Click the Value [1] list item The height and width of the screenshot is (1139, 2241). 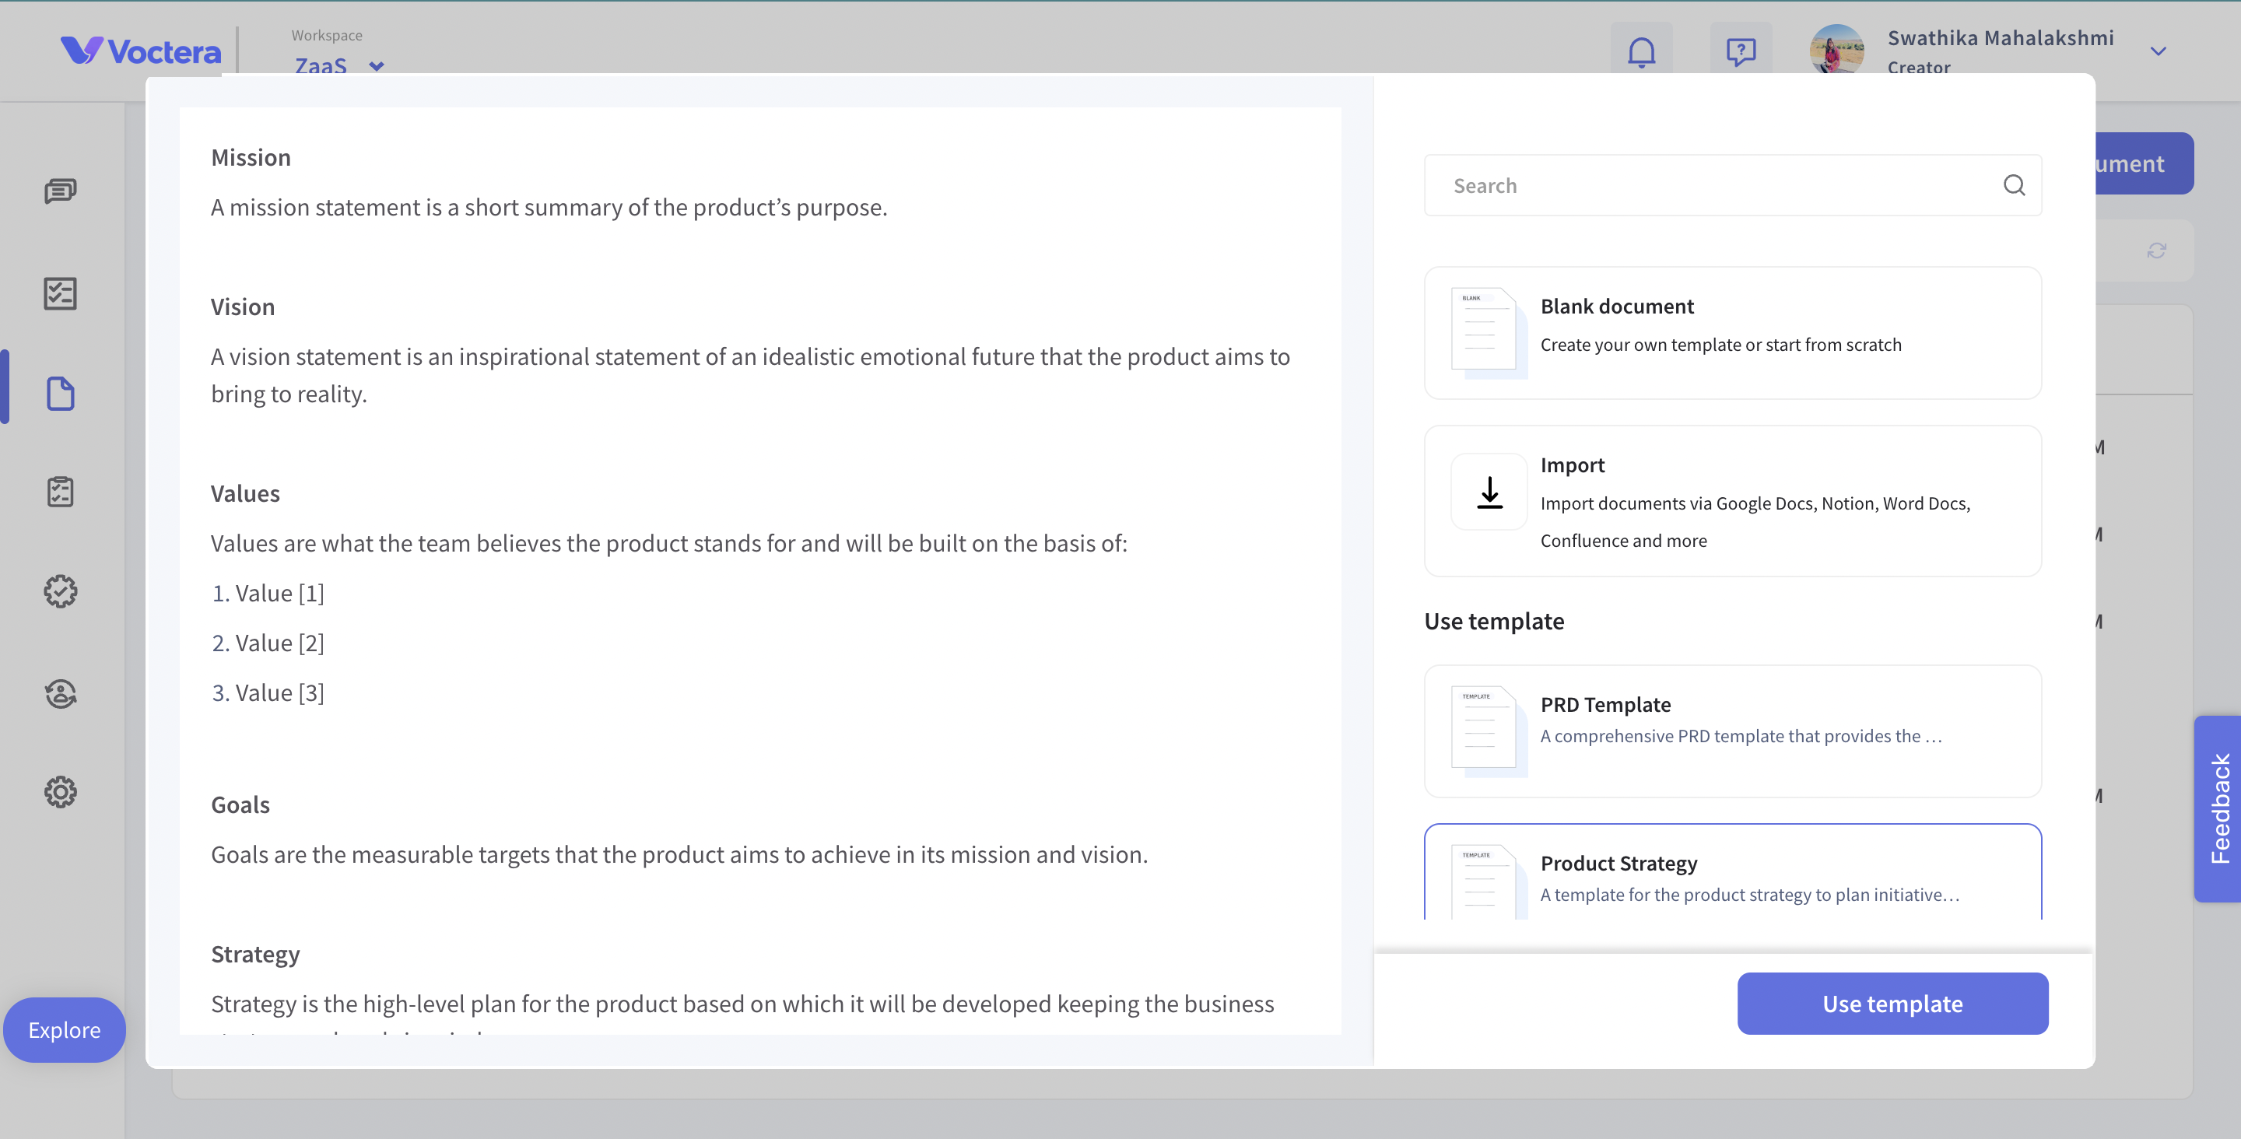[x=268, y=594]
